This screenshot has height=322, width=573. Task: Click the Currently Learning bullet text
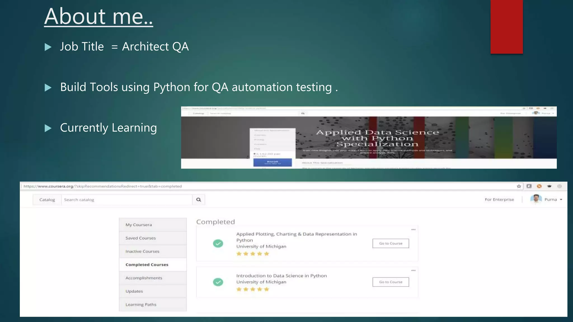(x=108, y=128)
